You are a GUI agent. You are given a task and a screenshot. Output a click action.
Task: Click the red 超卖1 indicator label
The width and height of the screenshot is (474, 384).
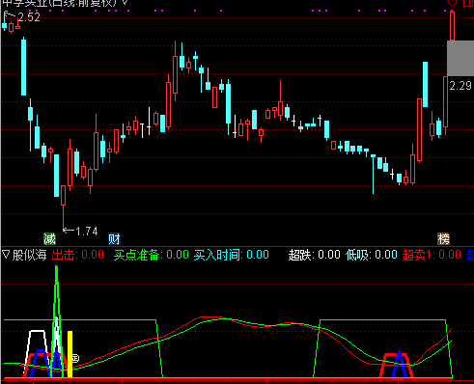(x=432, y=255)
